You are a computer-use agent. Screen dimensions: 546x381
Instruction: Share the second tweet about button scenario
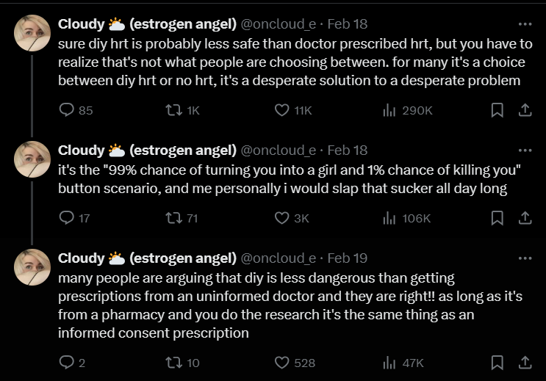(525, 218)
